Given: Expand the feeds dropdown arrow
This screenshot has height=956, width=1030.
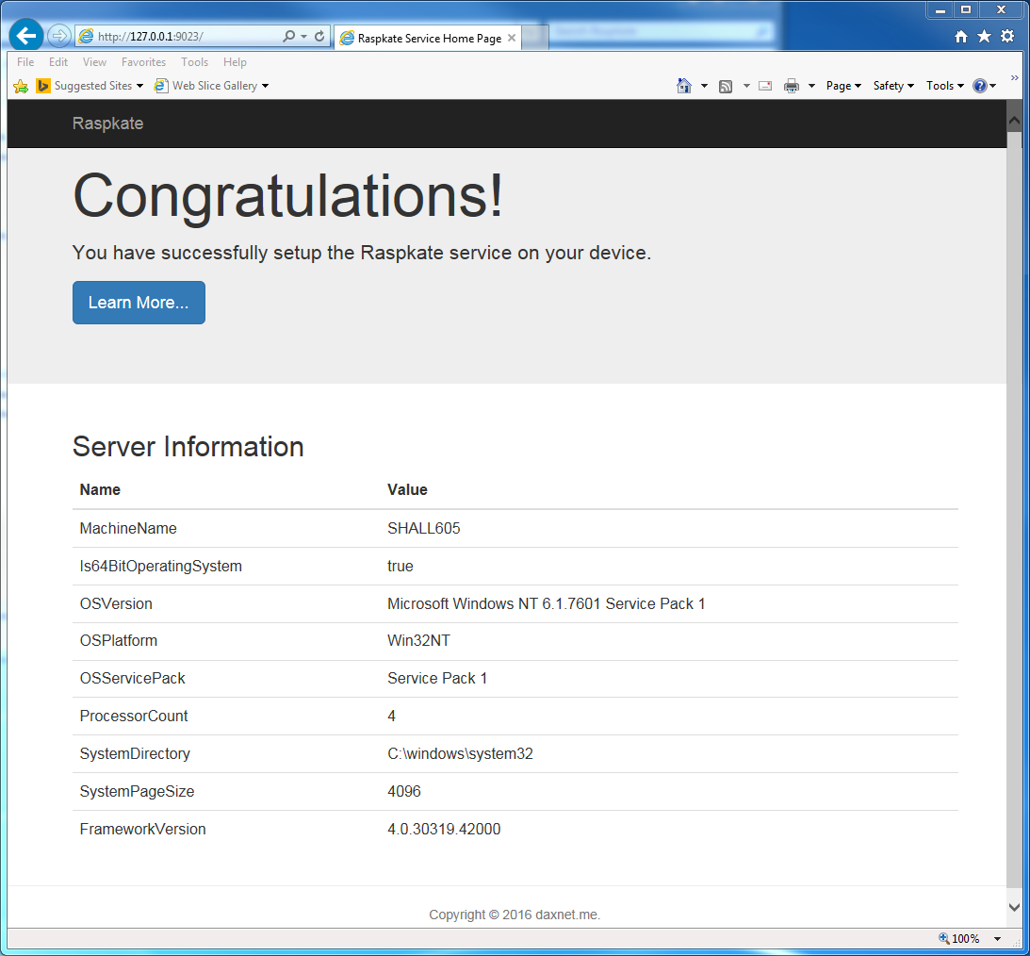Looking at the screenshot, I should (x=746, y=86).
